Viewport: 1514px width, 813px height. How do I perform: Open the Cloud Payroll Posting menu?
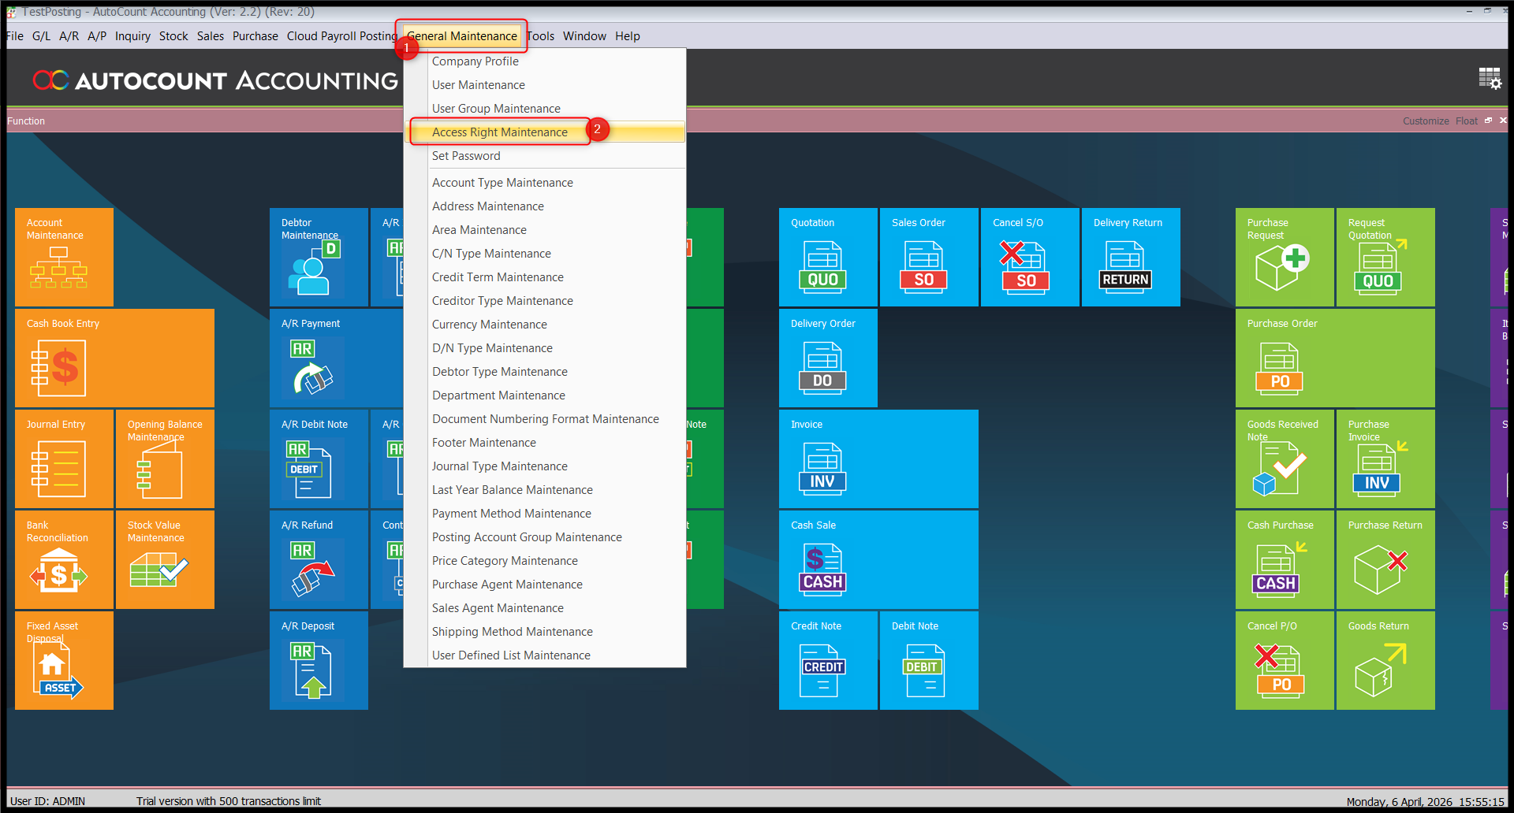[342, 36]
